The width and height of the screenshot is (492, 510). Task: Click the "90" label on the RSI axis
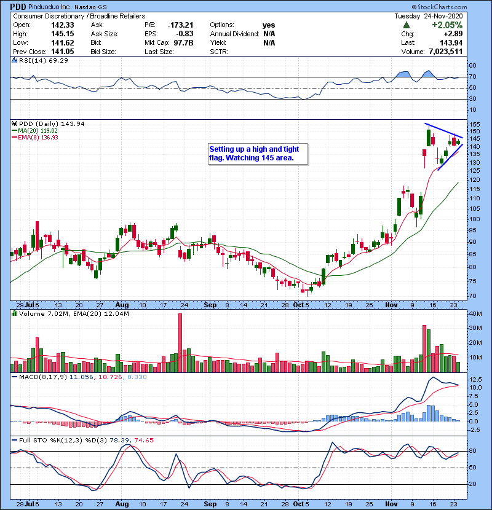pos(472,66)
